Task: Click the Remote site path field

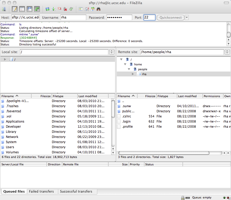Action: [182, 52]
